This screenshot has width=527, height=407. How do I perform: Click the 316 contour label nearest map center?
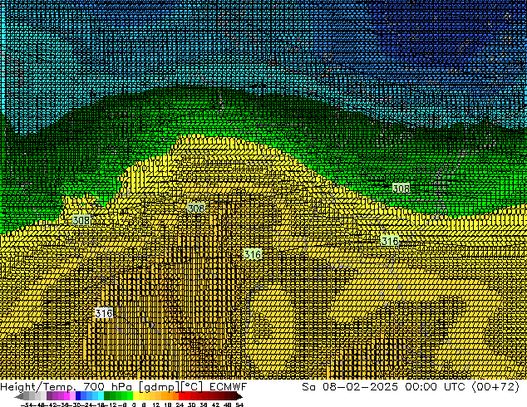coord(253,254)
